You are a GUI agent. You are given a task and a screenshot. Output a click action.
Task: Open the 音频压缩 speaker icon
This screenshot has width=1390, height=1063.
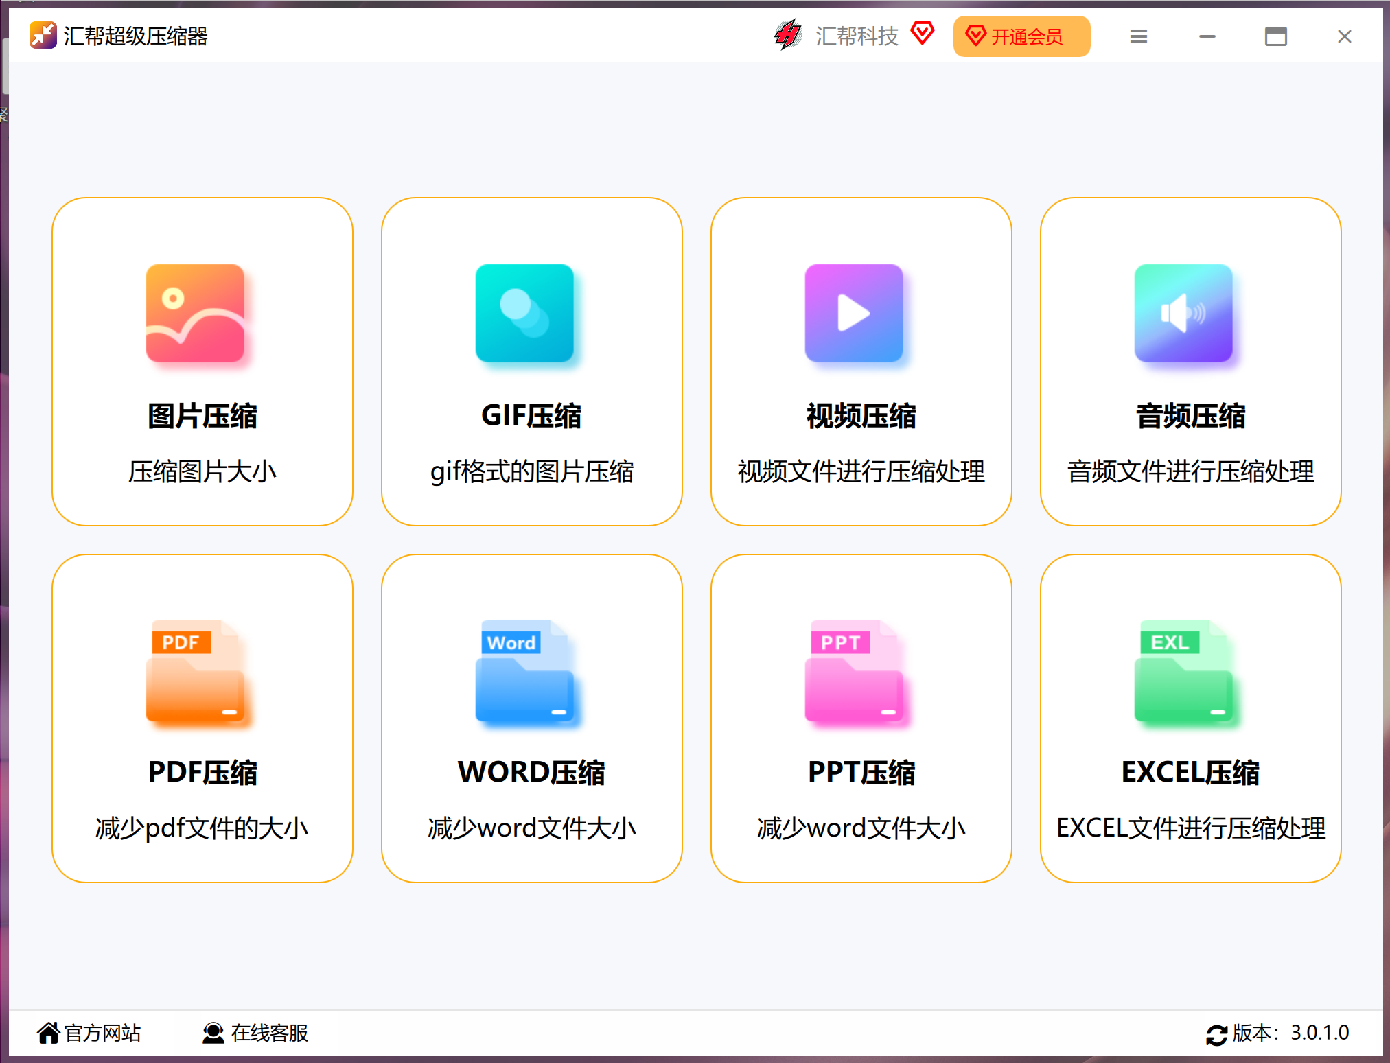coord(1183,313)
